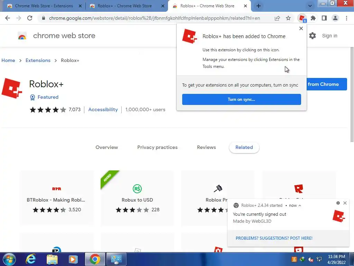Click the 'chrome web store' title text

(64, 36)
